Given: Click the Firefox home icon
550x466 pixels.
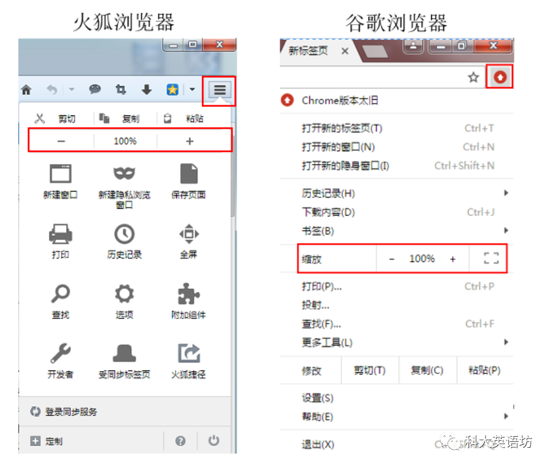Looking at the screenshot, I should tap(26, 90).
